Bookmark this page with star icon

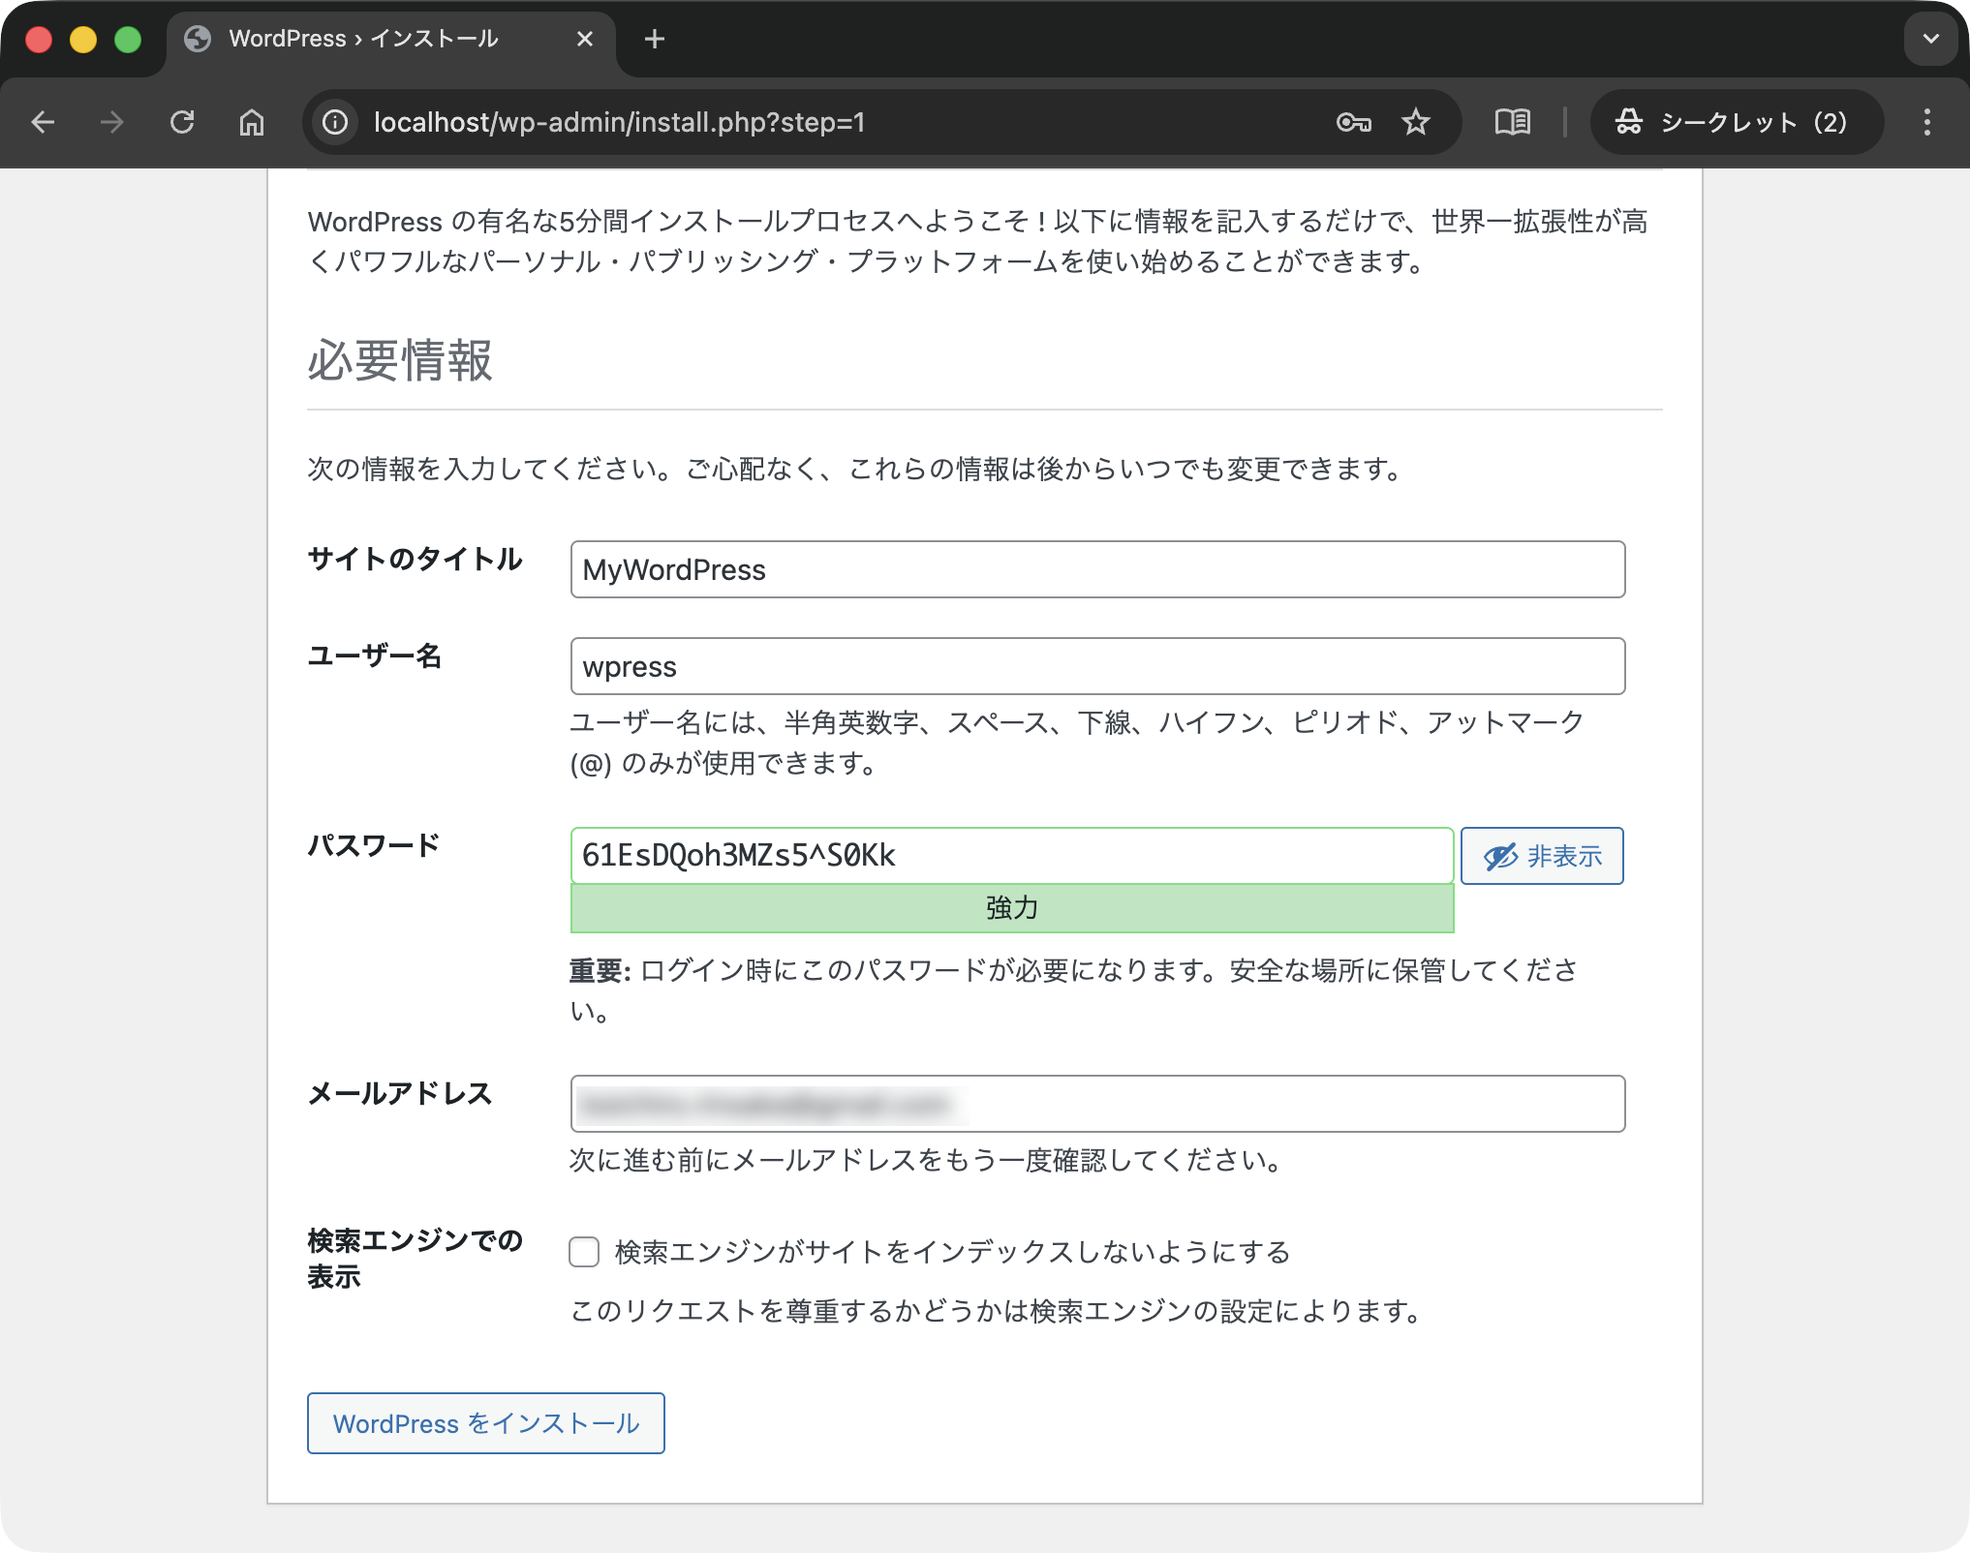click(1416, 122)
